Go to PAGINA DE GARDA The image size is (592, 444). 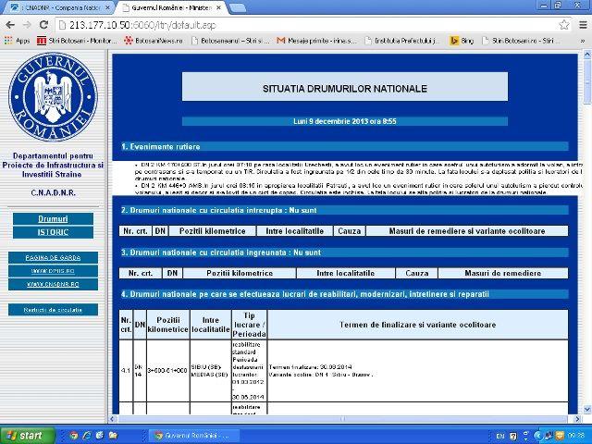tap(53, 255)
